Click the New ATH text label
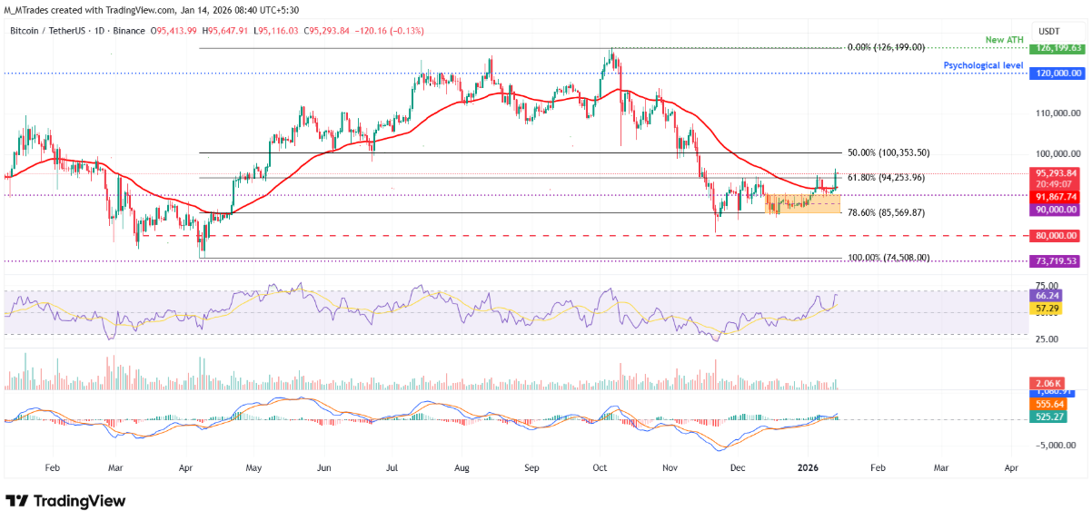The height and width of the screenshot is (520, 1092). [1006, 42]
